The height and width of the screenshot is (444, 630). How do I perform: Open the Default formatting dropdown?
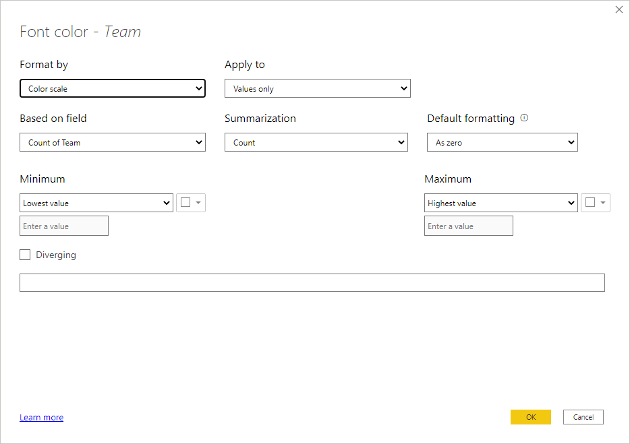point(503,142)
